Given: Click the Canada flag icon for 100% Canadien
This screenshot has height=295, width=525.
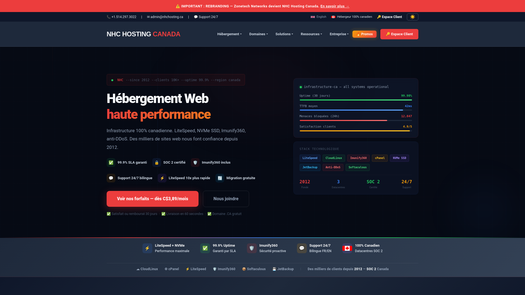Looking at the screenshot, I should [x=347, y=248].
